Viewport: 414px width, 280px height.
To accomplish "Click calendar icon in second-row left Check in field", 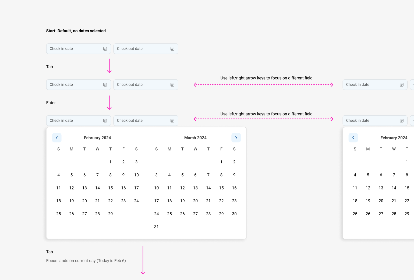I will (x=105, y=85).
